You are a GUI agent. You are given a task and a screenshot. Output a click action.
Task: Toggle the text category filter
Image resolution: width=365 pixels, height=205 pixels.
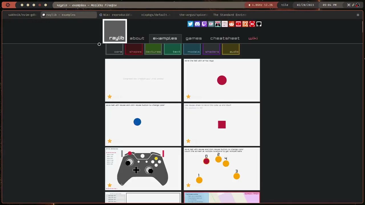[173, 49]
